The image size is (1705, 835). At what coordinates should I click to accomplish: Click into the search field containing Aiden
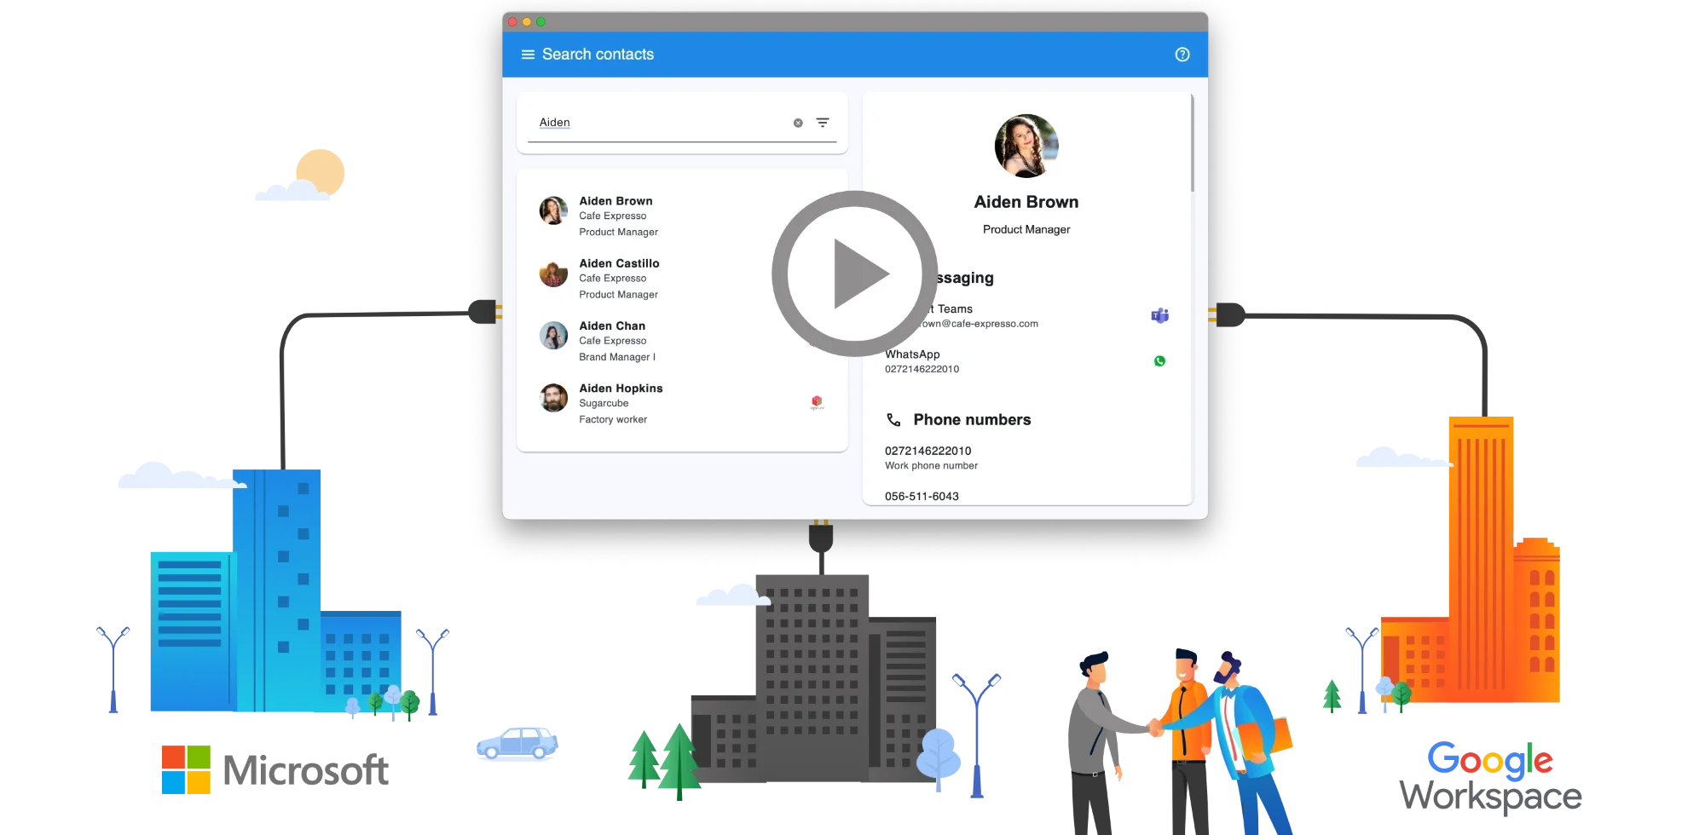(x=661, y=123)
